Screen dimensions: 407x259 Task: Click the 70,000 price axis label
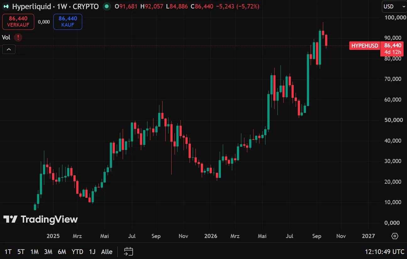pos(393,79)
